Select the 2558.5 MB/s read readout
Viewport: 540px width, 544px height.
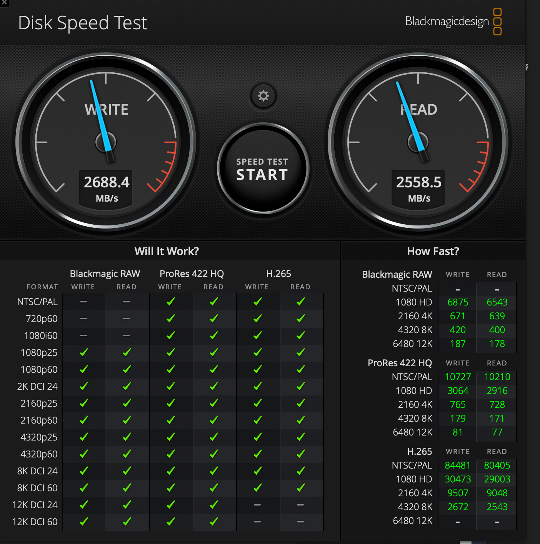point(418,188)
